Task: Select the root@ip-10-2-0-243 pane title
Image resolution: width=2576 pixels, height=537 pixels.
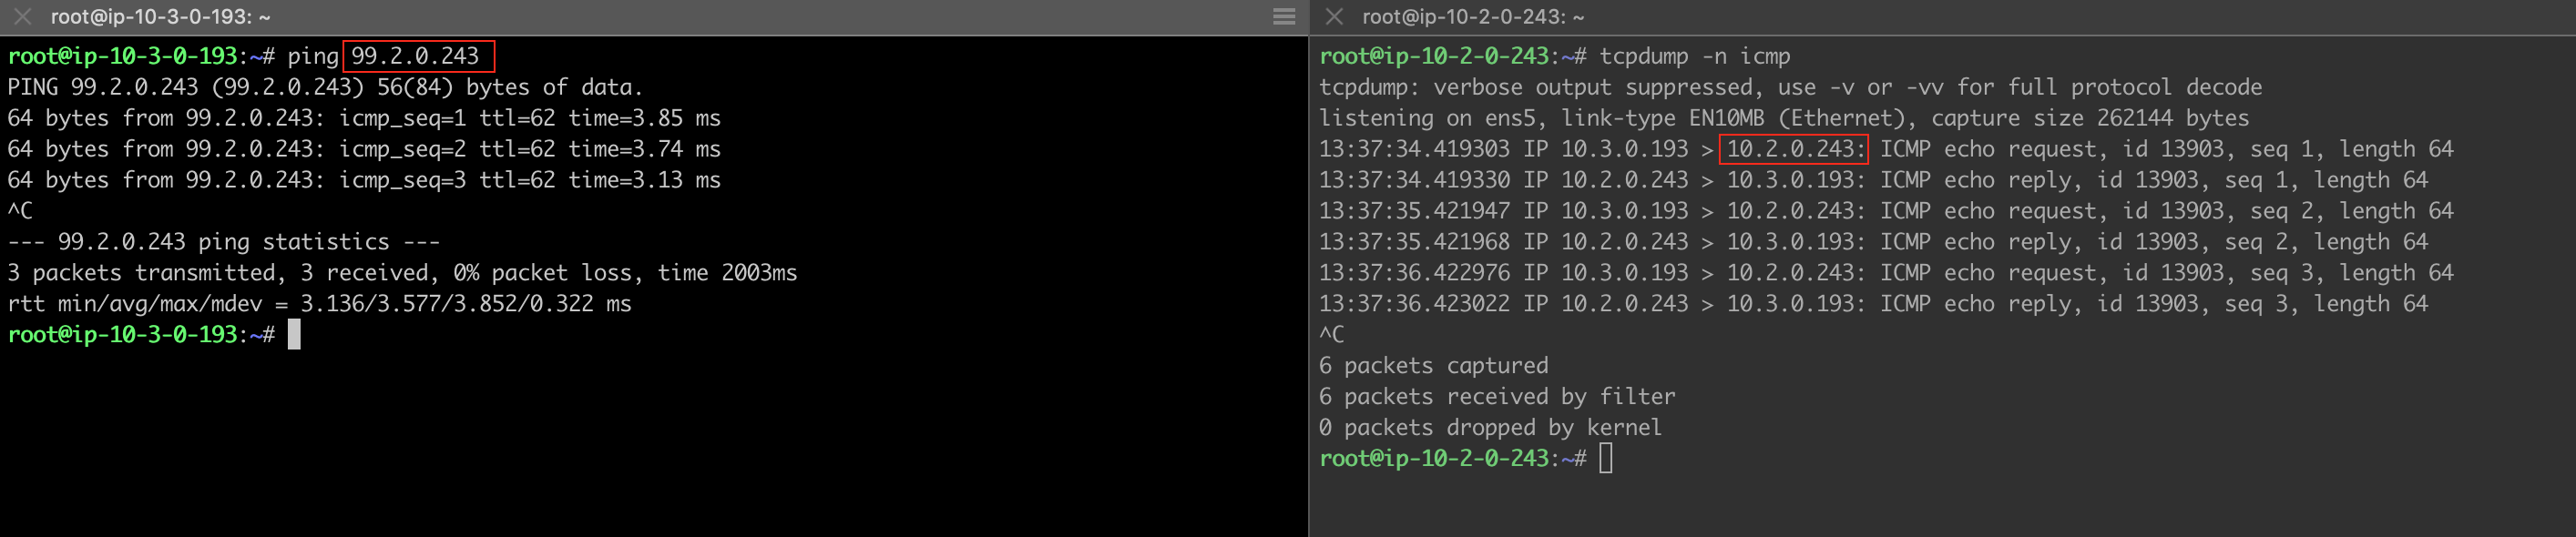Action: click(1472, 17)
